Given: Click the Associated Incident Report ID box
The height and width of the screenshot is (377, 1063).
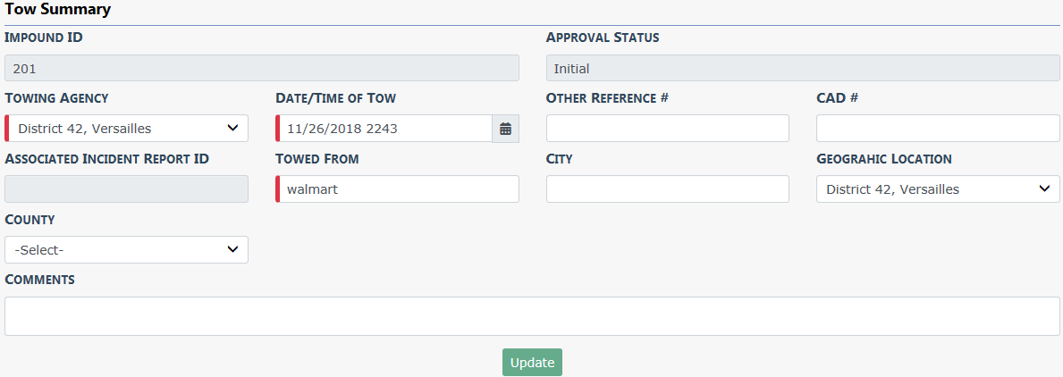Looking at the screenshot, I should pos(127,189).
